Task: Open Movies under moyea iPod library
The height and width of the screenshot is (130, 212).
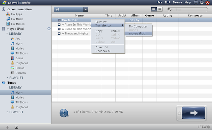Action: 20,49
